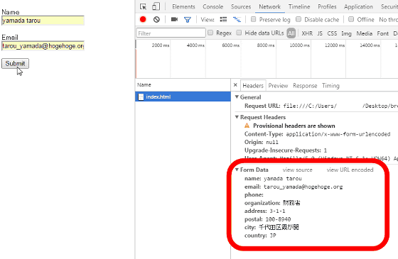Screen dimensions: 398x259
Task: Click the Name column header
Action: [x=183, y=84]
